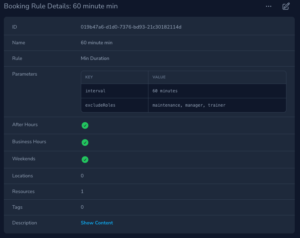This screenshot has width=300, height=238.
Task: Click the 'interval' parameter key cell
Action: (115, 91)
